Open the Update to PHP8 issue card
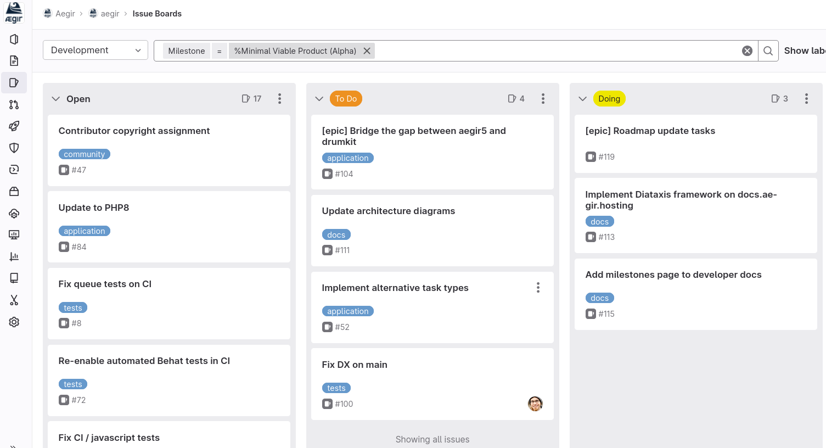 click(x=94, y=208)
